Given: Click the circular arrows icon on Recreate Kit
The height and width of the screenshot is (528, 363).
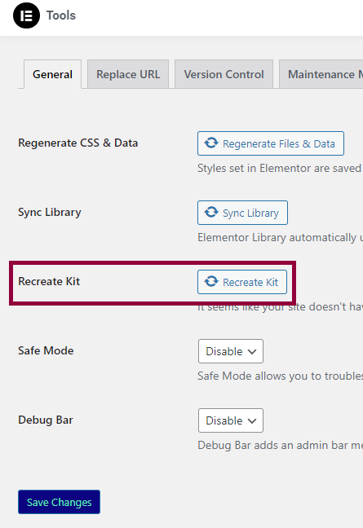Looking at the screenshot, I should coord(211,281).
